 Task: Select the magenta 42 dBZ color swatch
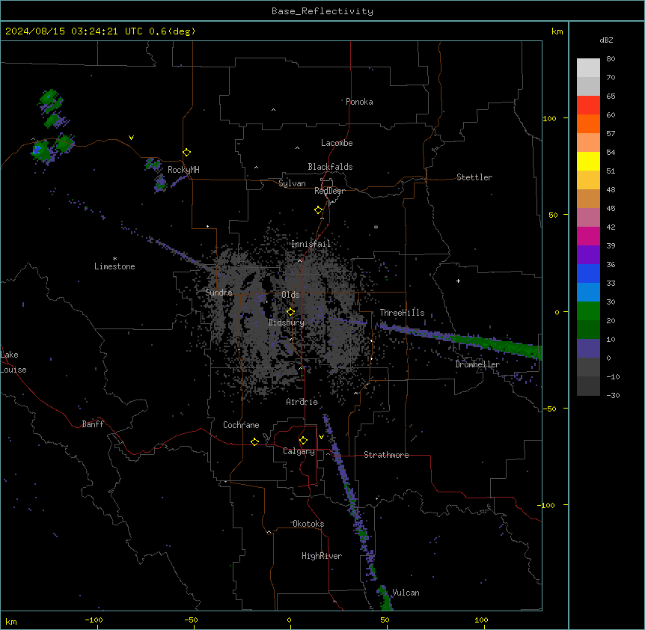[x=588, y=236]
